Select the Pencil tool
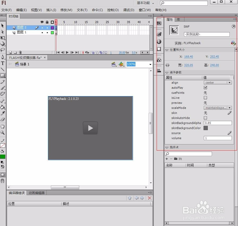Screen dimensions: 238x226 (3, 82)
